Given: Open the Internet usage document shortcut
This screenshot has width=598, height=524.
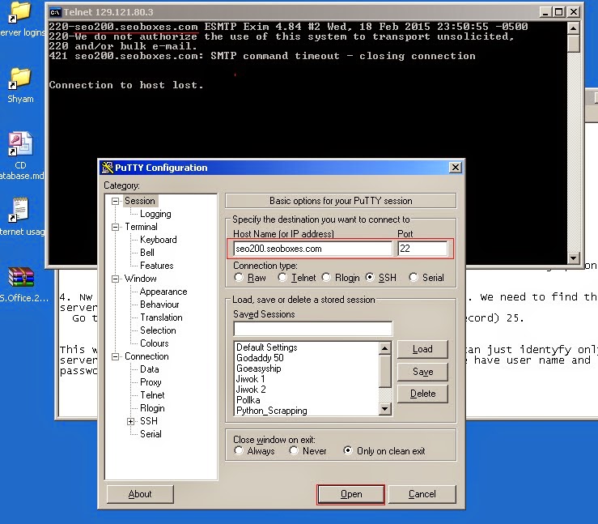Looking at the screenshot, I should (x=19, y=210).
